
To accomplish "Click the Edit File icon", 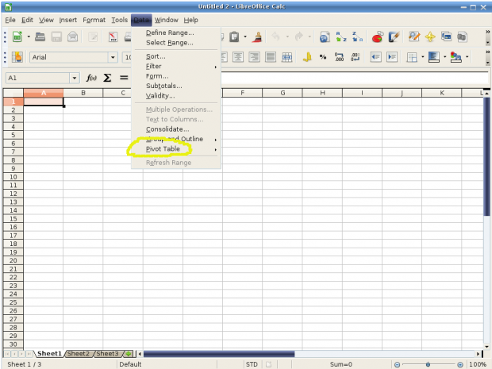I will coord(93,37).
